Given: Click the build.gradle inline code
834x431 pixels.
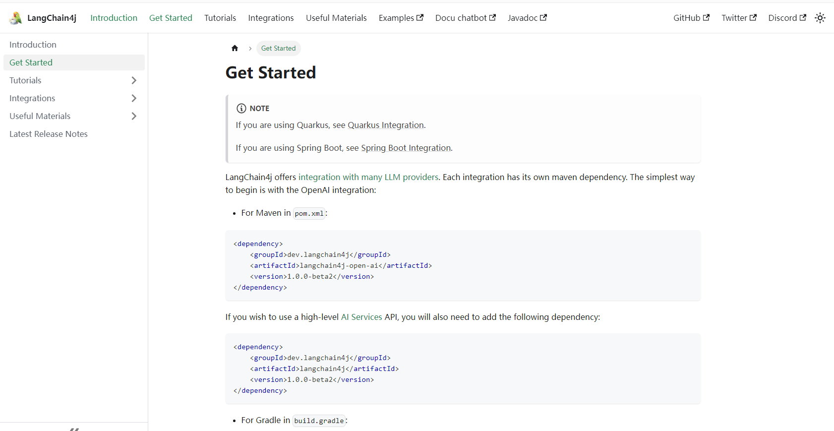Looking at the screenshot, I should [319, 421].
